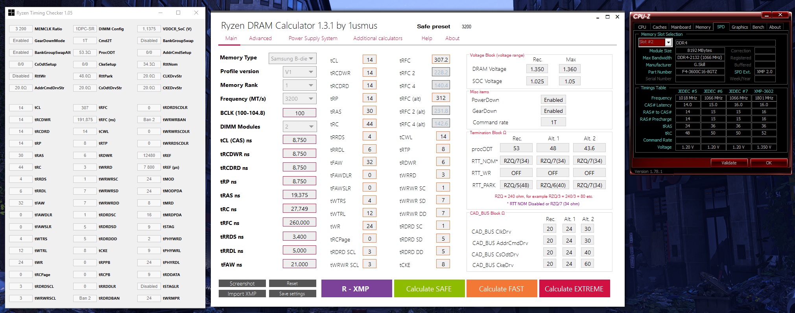The height and width of the screenshot is (313, 795).
Task: Click Ryzen Timing Checker app icon
Action: pos(11,13)
